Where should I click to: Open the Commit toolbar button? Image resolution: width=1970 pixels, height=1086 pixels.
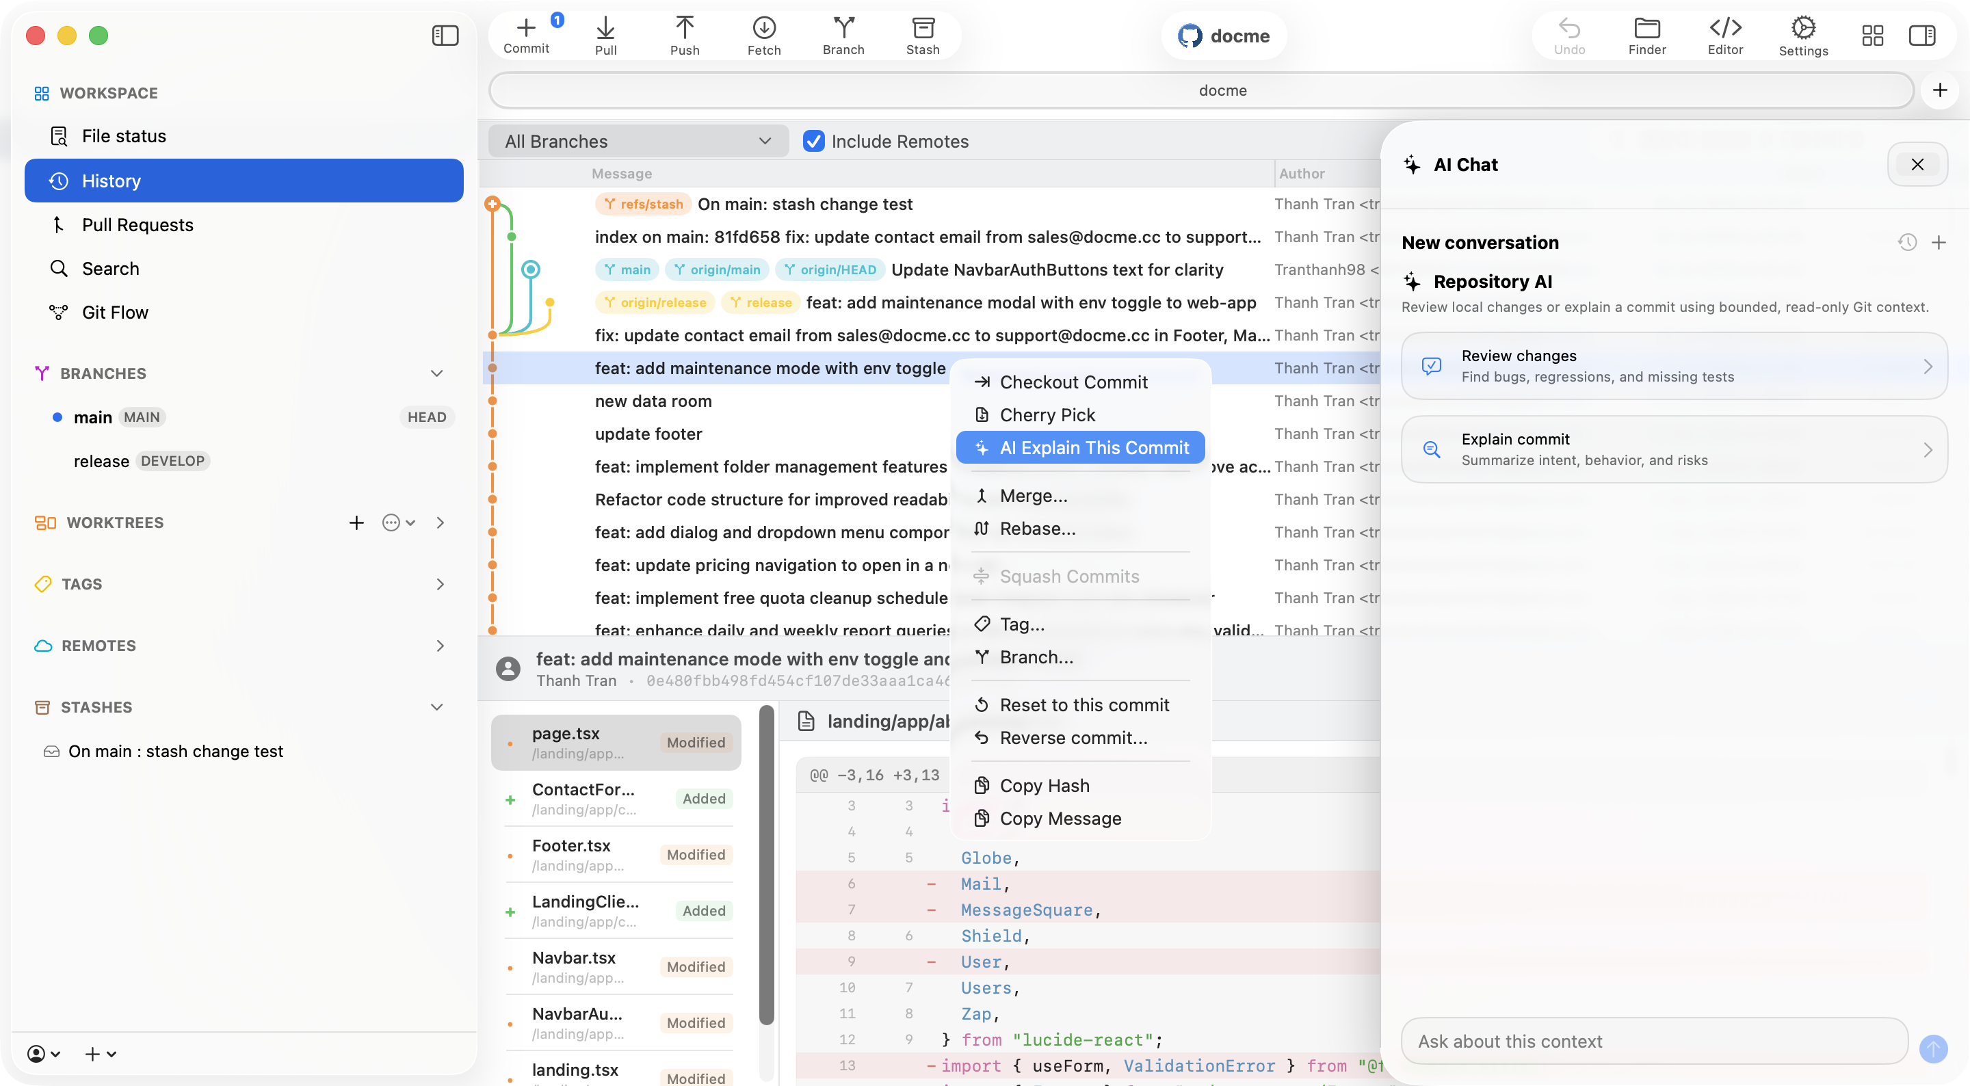point(526,35)
